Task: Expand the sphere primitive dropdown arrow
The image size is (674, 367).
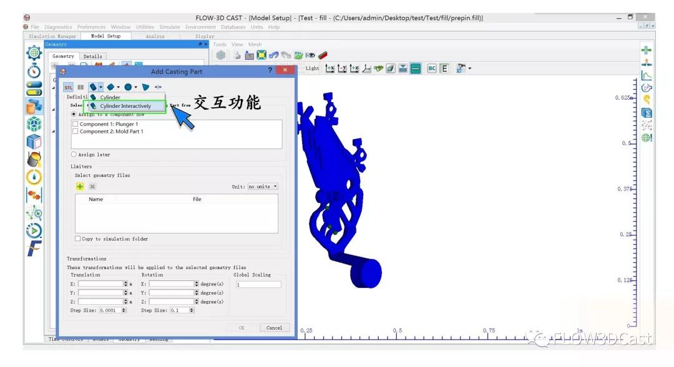Action: coord(135,87)
